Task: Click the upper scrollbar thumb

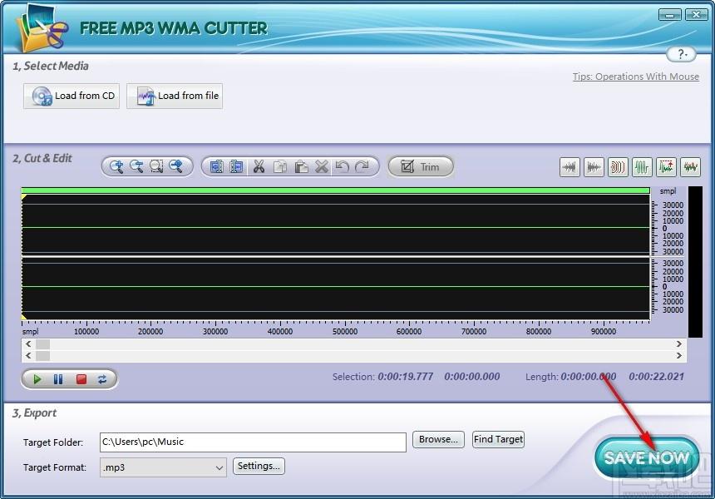Action: tap(43, 344)
